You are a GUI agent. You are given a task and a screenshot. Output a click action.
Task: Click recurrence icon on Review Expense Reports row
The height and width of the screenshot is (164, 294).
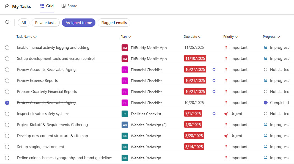214,80
